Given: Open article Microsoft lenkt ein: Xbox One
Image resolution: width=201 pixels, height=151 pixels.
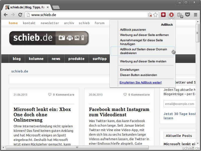Looking at the screenshot, I should point(42,115).
